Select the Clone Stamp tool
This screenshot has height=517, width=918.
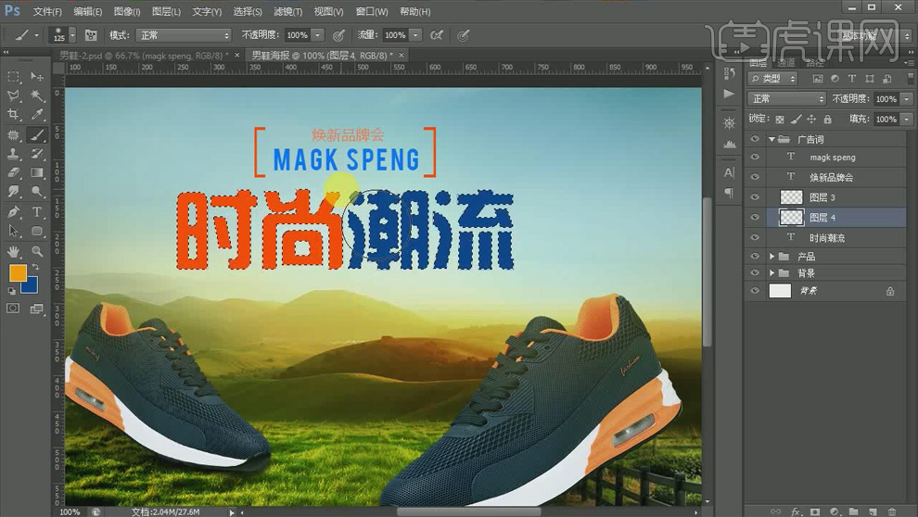(x=13, y=154)
